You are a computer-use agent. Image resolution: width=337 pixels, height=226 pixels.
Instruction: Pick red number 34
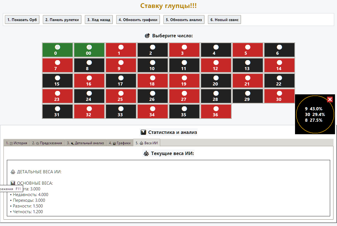[x=153, y=111]
